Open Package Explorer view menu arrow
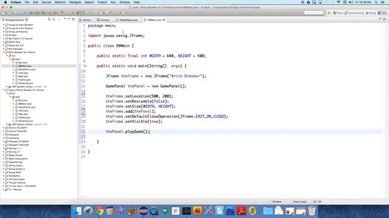 click(65, 19)
